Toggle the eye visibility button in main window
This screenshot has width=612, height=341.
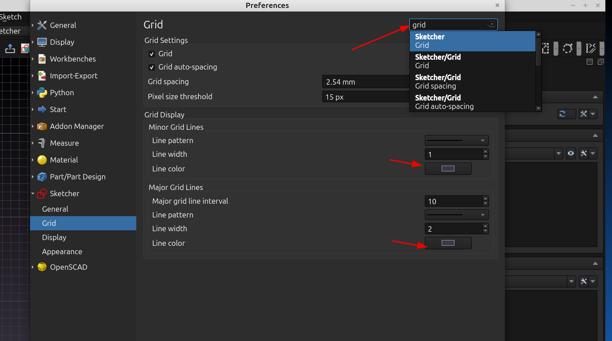point(571,154)
